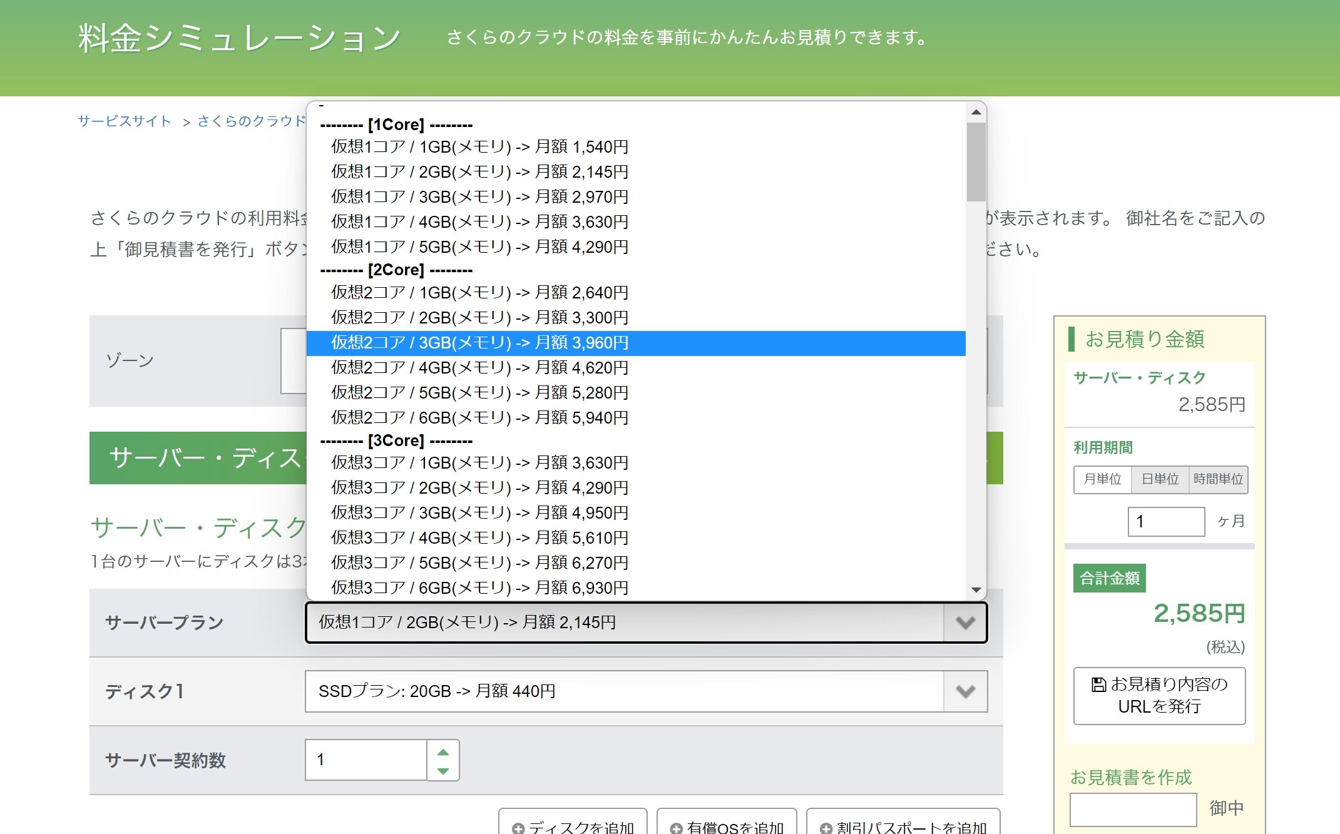The width and height of the screenshot is (1340, 834).
Task: Click plus icon on 有償OSを追加
Action: point(676,828)
